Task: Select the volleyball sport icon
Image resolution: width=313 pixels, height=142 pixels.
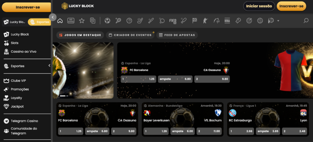Action: [260, 21]
